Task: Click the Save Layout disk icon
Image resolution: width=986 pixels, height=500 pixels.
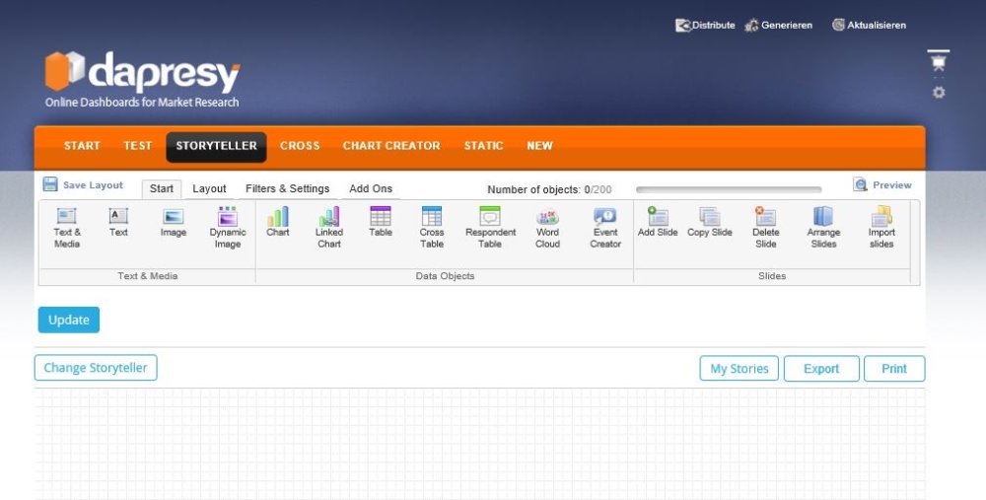Action: click(x=50, y=184)
